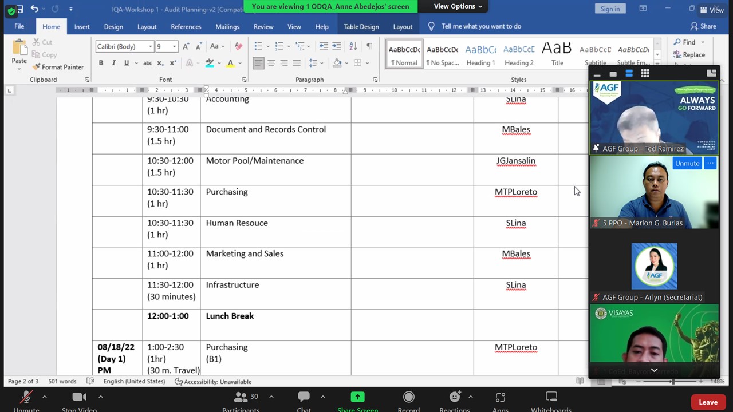Click the red Leave meeting button
The image size is (733, 412).
(x=708, y=402)
